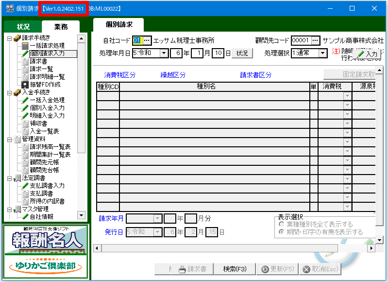Image resolution: width=388 pixels, height=282 pixels.
Task: Select 支払調書入力 in the tree
Action: (47, 186)
